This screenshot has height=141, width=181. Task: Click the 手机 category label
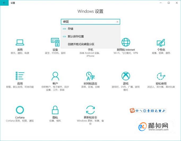[x=90, y=50]
